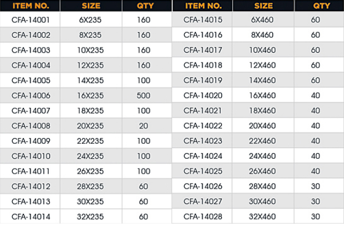Click the ITEM NO. header above CFA-14001
The width and height of the screenshot is (344, 231).
coord(30,6)
